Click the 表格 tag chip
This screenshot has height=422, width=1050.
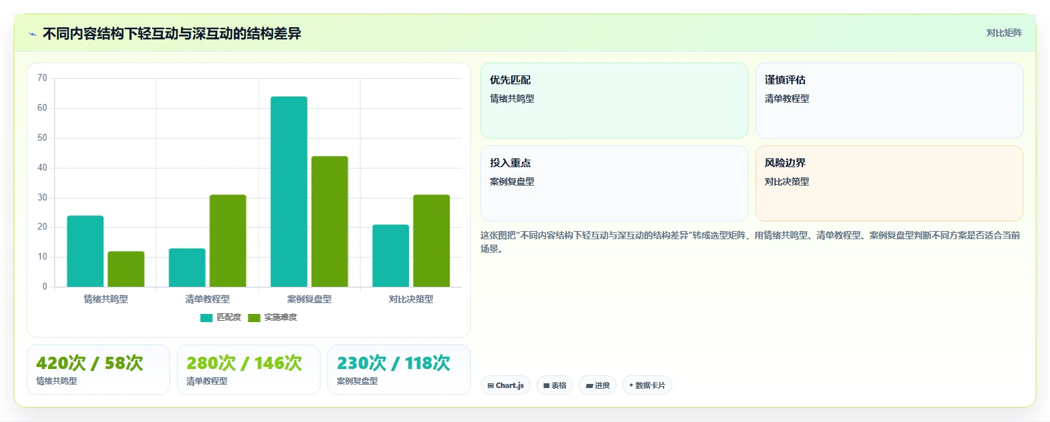pyautogui.click(x=555, y=385)
